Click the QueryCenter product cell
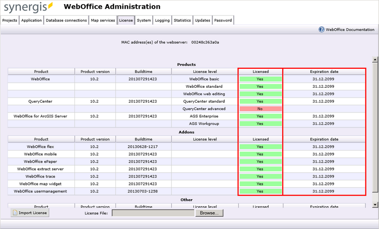Screen dimensions: 379x229 coord(41,101)
